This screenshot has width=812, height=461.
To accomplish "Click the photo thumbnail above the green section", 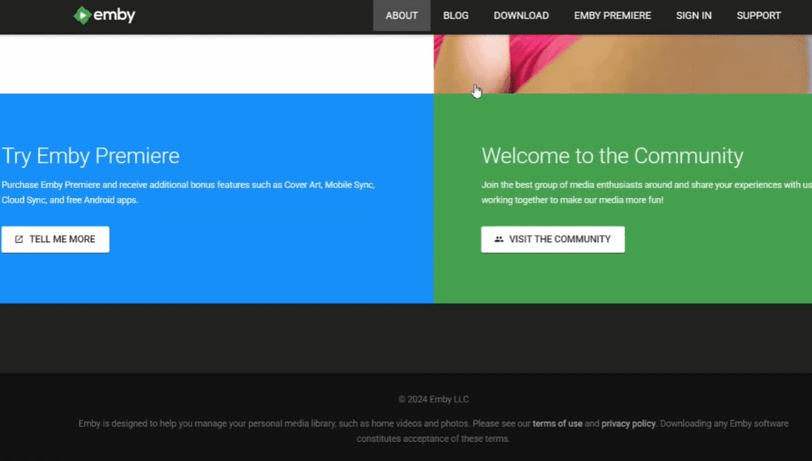I will tap(622, 64).
